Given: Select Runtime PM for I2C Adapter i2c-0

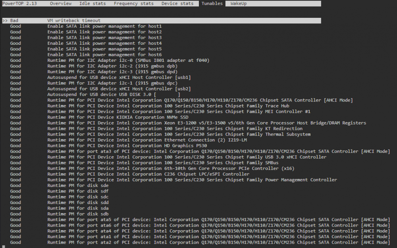Looking at the screenshot, I should (x=128, y=60).
